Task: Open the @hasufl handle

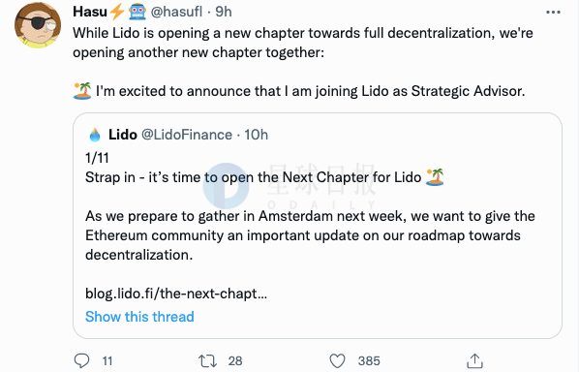Action: pyautogui.click(x=176, y=12)
